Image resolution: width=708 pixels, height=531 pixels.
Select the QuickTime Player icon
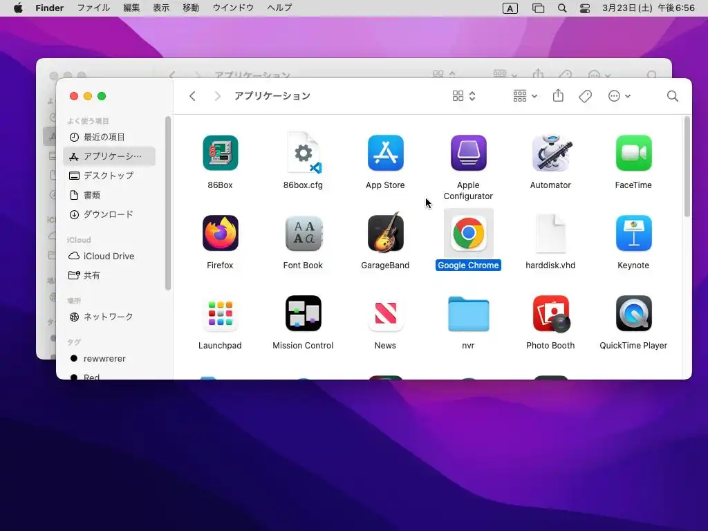click(x=633, y=313)
